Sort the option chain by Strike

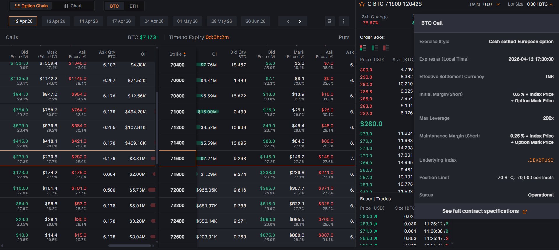pos(177,54)
